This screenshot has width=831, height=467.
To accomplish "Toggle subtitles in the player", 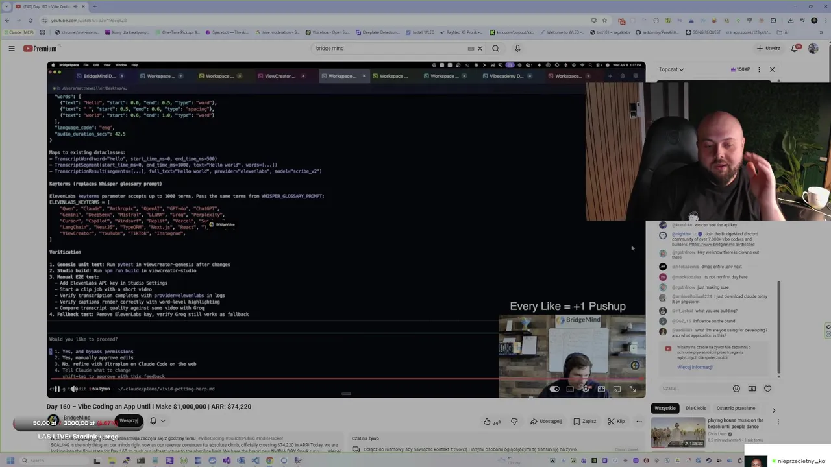I will [570, 389].
